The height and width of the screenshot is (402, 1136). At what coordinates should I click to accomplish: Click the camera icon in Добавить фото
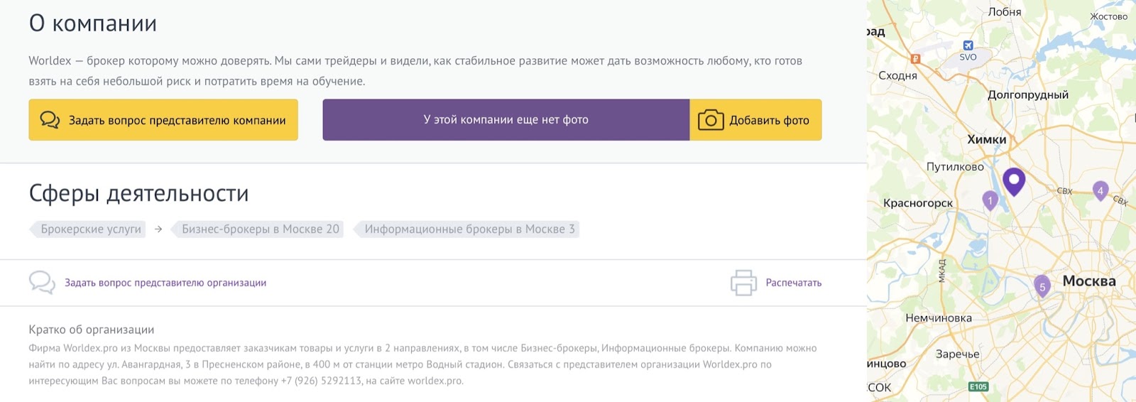tap(711, 120)
